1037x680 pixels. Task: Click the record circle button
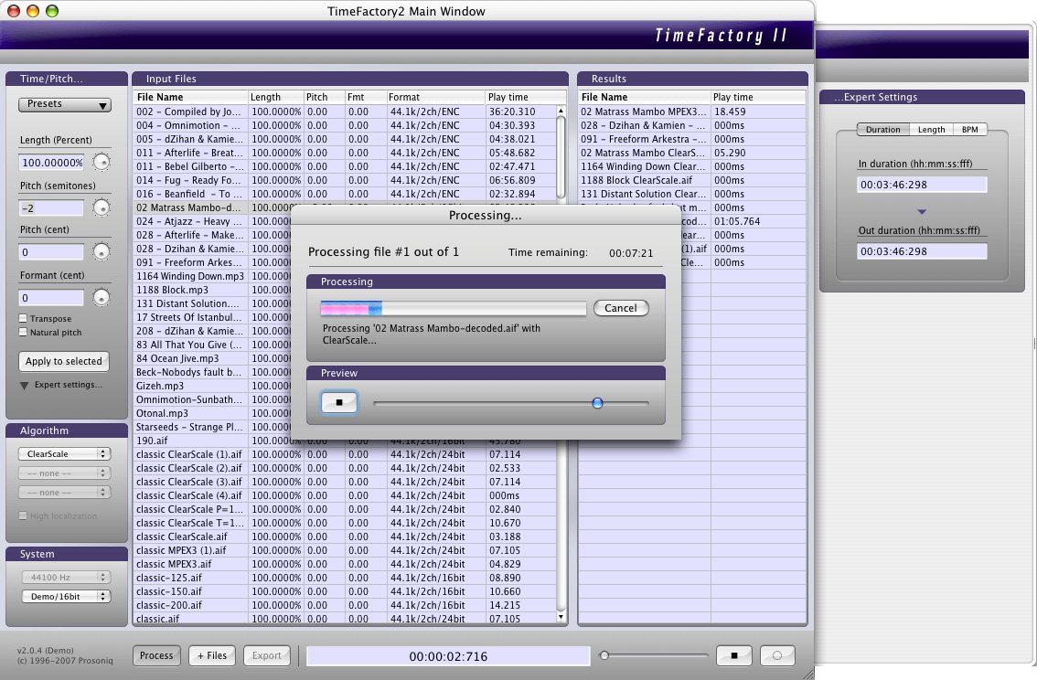coord(777,655)
